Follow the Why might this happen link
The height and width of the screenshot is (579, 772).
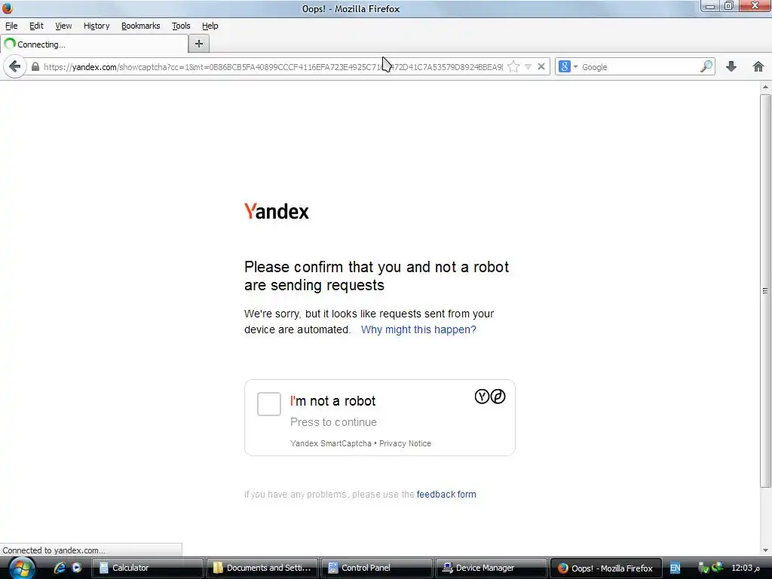[418, 329]
